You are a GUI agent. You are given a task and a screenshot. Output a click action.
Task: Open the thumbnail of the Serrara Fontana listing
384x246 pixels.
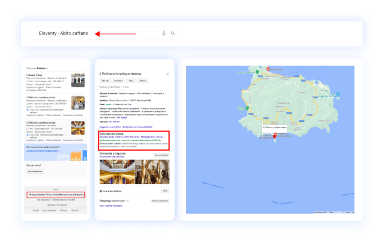click(x=78, y=103)
